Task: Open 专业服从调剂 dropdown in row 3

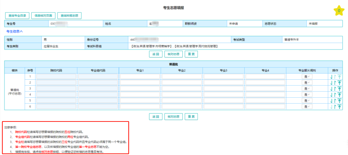Action: [306, 89]
